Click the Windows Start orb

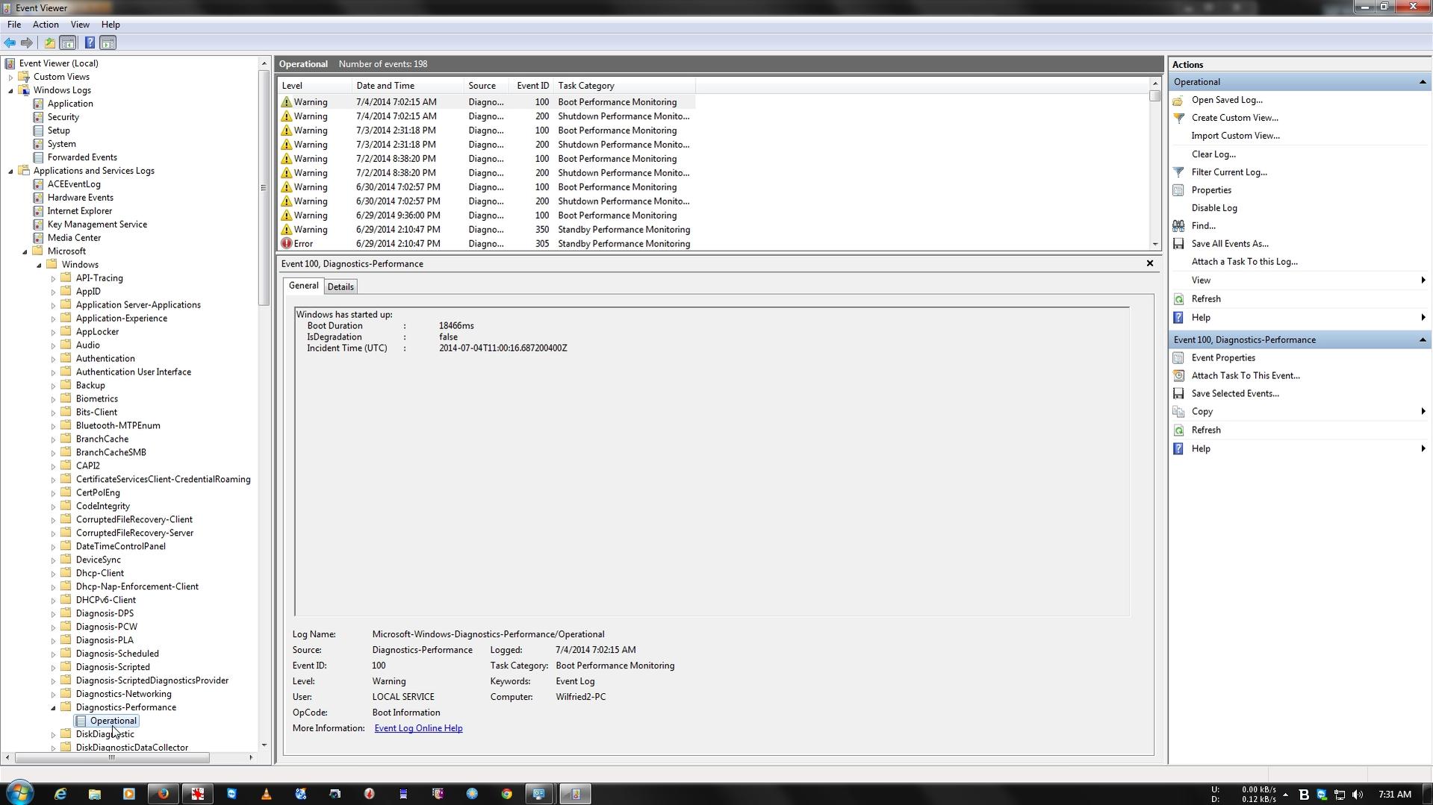19,792
